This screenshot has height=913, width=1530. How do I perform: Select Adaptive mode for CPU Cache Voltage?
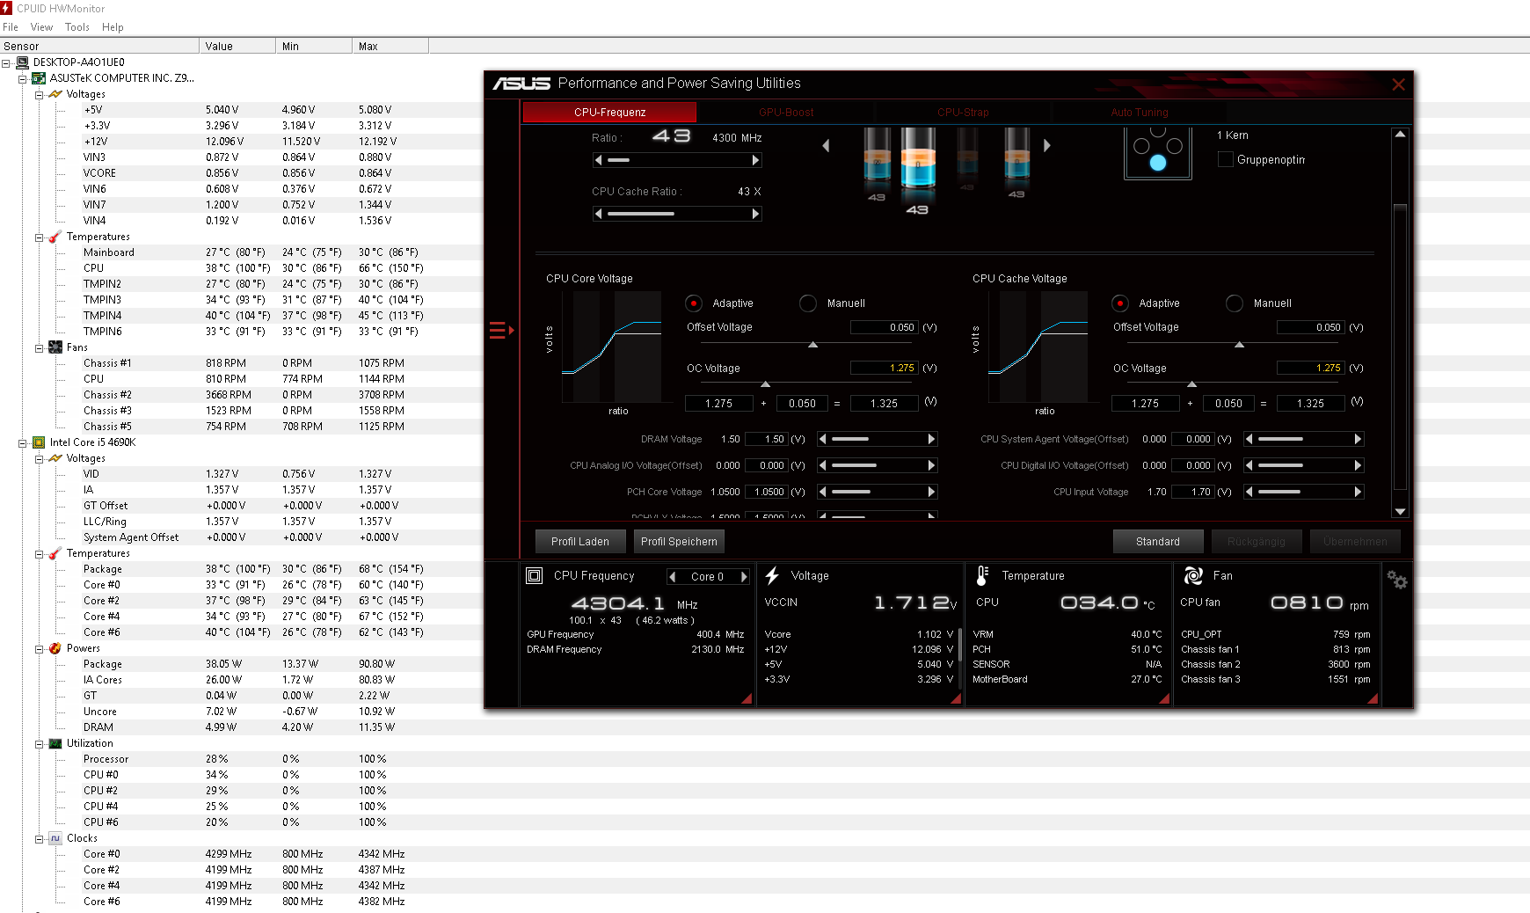click(x=1120, y=303)
